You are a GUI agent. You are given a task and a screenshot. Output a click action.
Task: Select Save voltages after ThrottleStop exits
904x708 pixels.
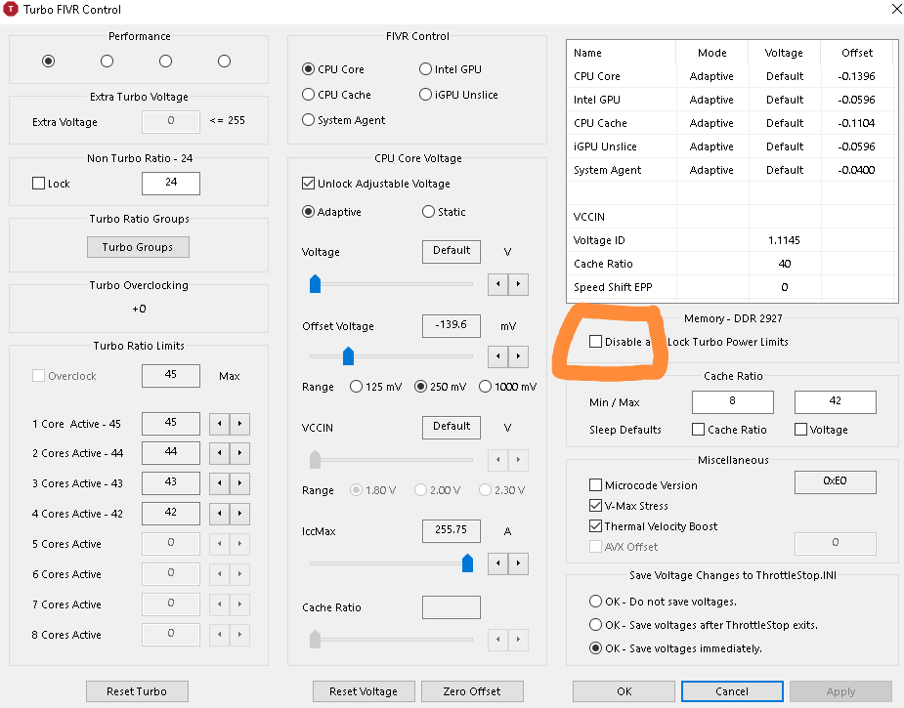(704, 625)
